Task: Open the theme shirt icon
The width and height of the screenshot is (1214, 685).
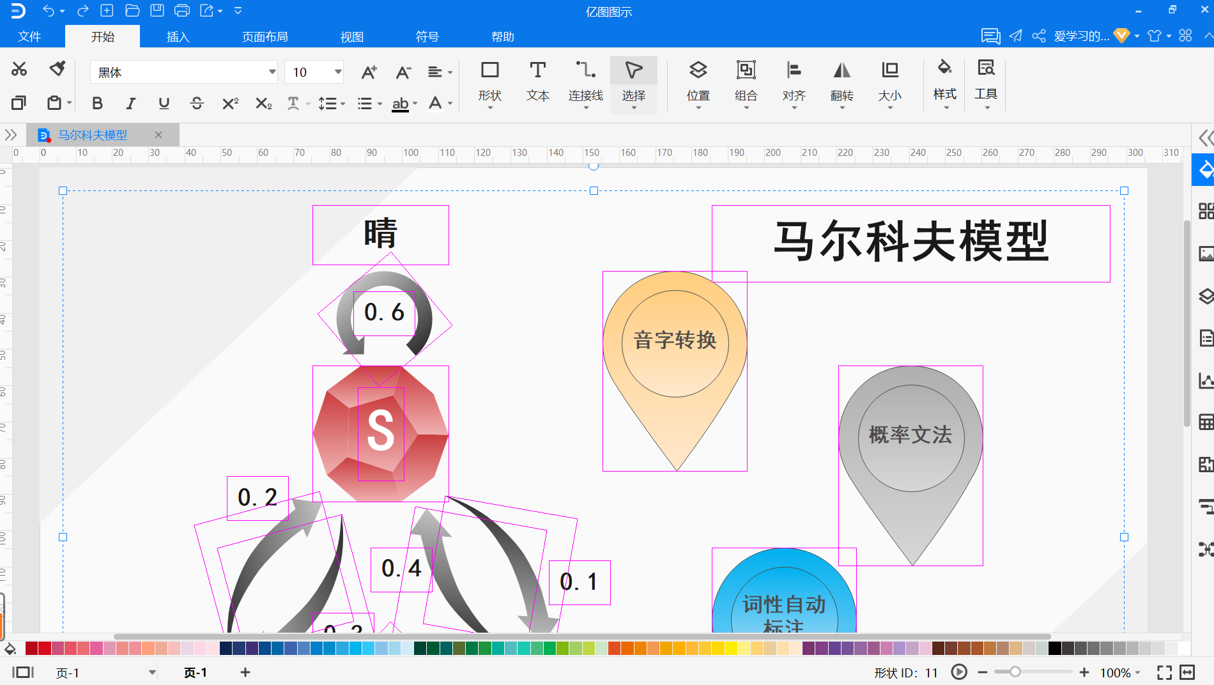Action: click(x=1154, y=36)
